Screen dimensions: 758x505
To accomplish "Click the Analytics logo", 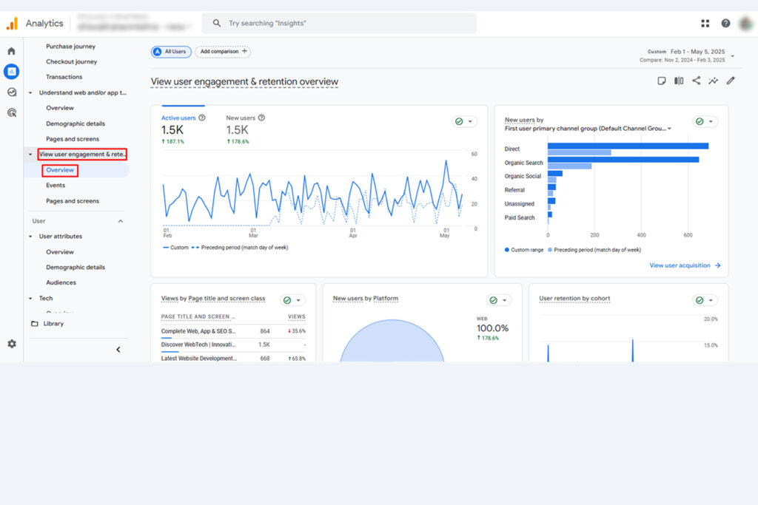I will (12, 23).
